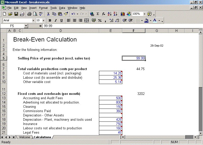Expand the borders dropdown arrow
This screenshot has width=203, height=145.
point(142,20)
